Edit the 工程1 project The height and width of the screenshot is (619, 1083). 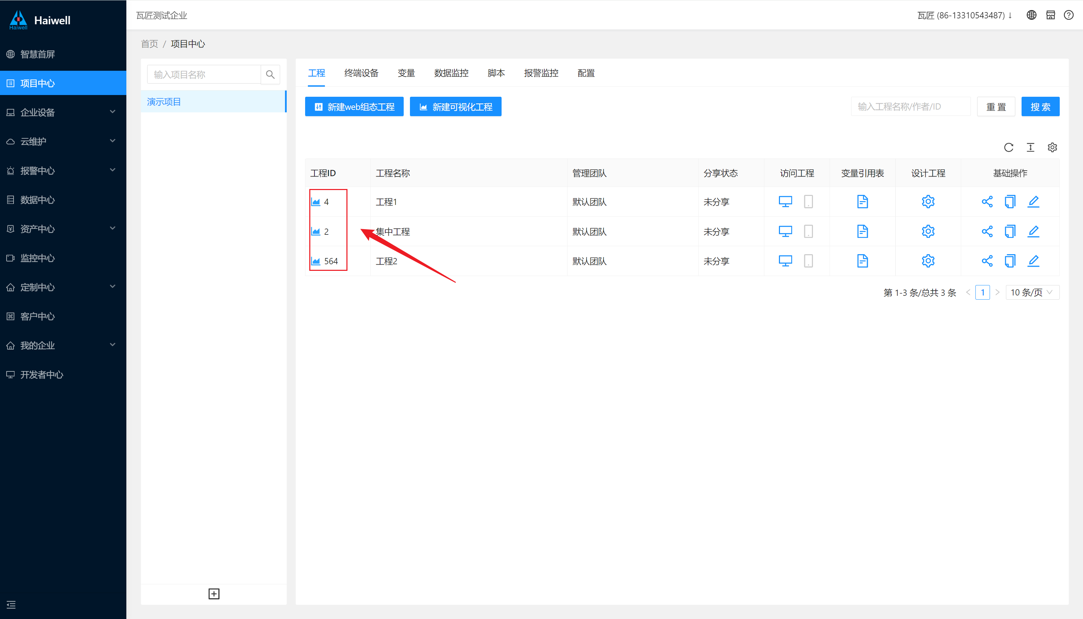coord(1034,201)
